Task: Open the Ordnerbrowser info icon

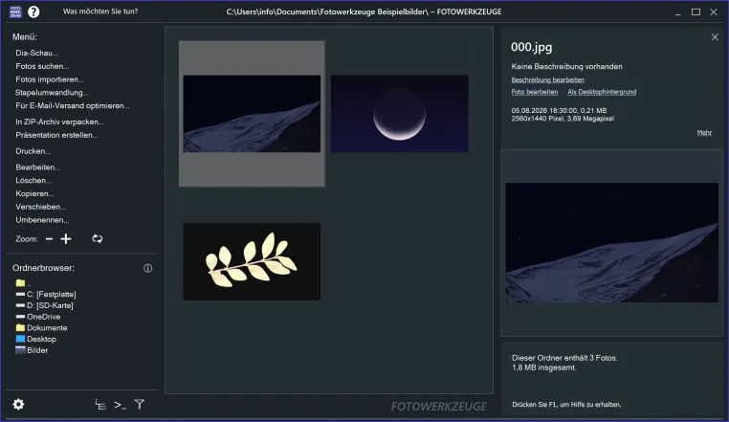Action: pos(148,268)
